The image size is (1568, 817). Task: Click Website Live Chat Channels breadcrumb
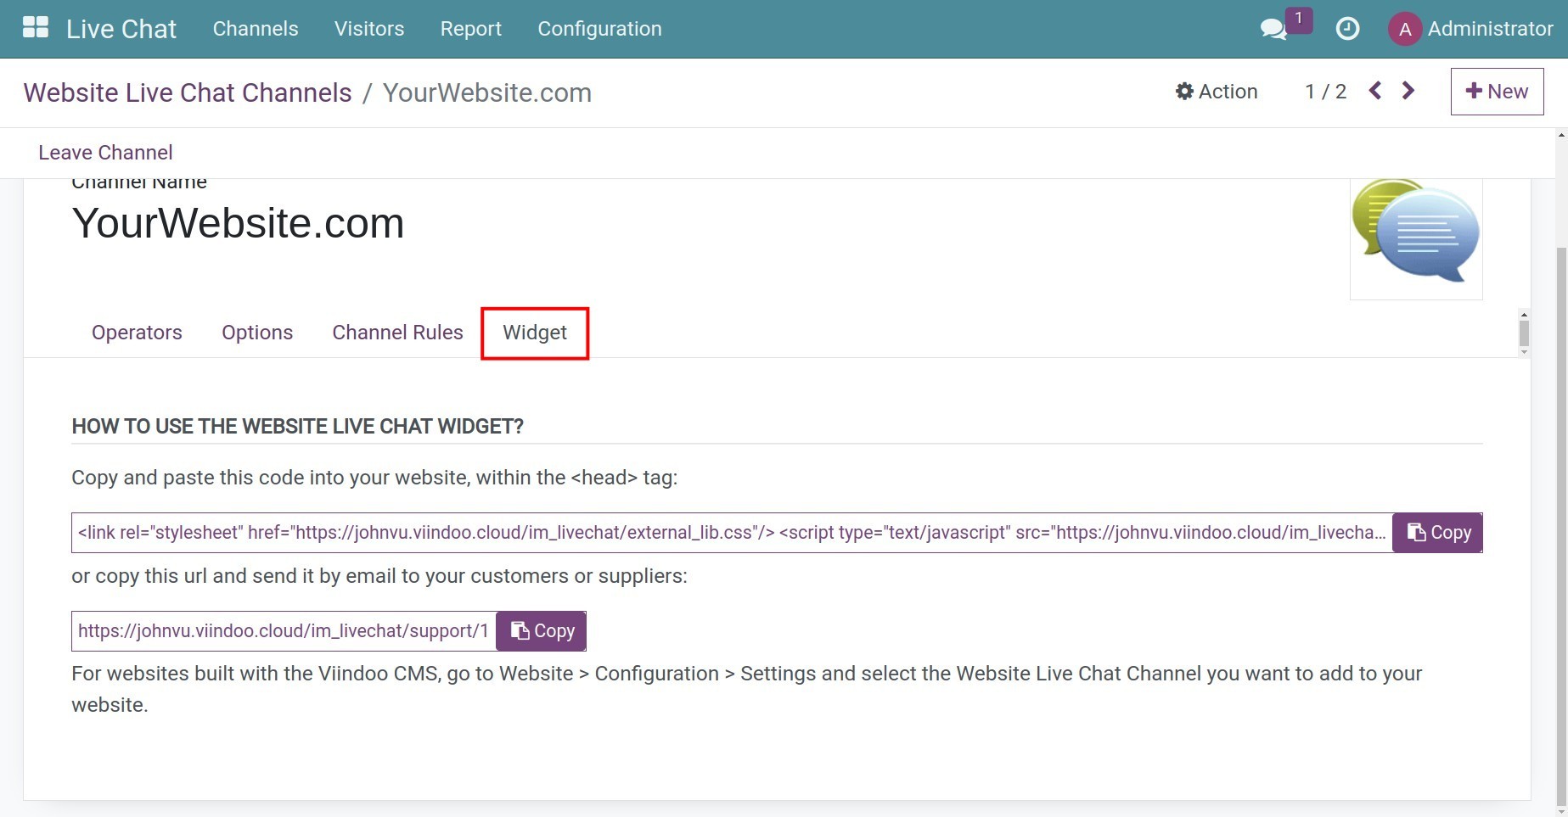188,92
